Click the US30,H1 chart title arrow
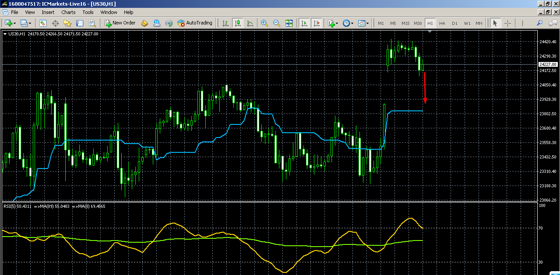This screenshot has width=560, height=275. pos(5,34)
